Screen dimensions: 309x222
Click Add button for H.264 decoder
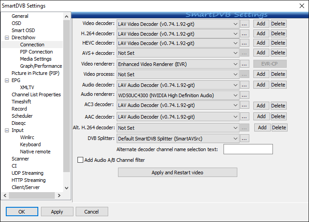click(261, 33)
